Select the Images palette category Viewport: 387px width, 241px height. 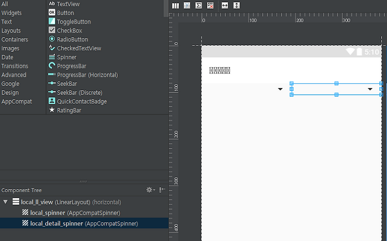10,48
